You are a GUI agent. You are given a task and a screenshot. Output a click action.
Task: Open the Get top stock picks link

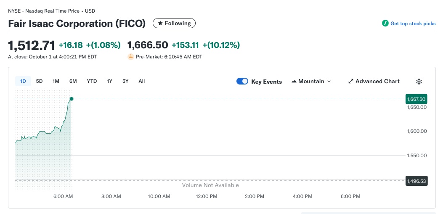click(413, 24)
